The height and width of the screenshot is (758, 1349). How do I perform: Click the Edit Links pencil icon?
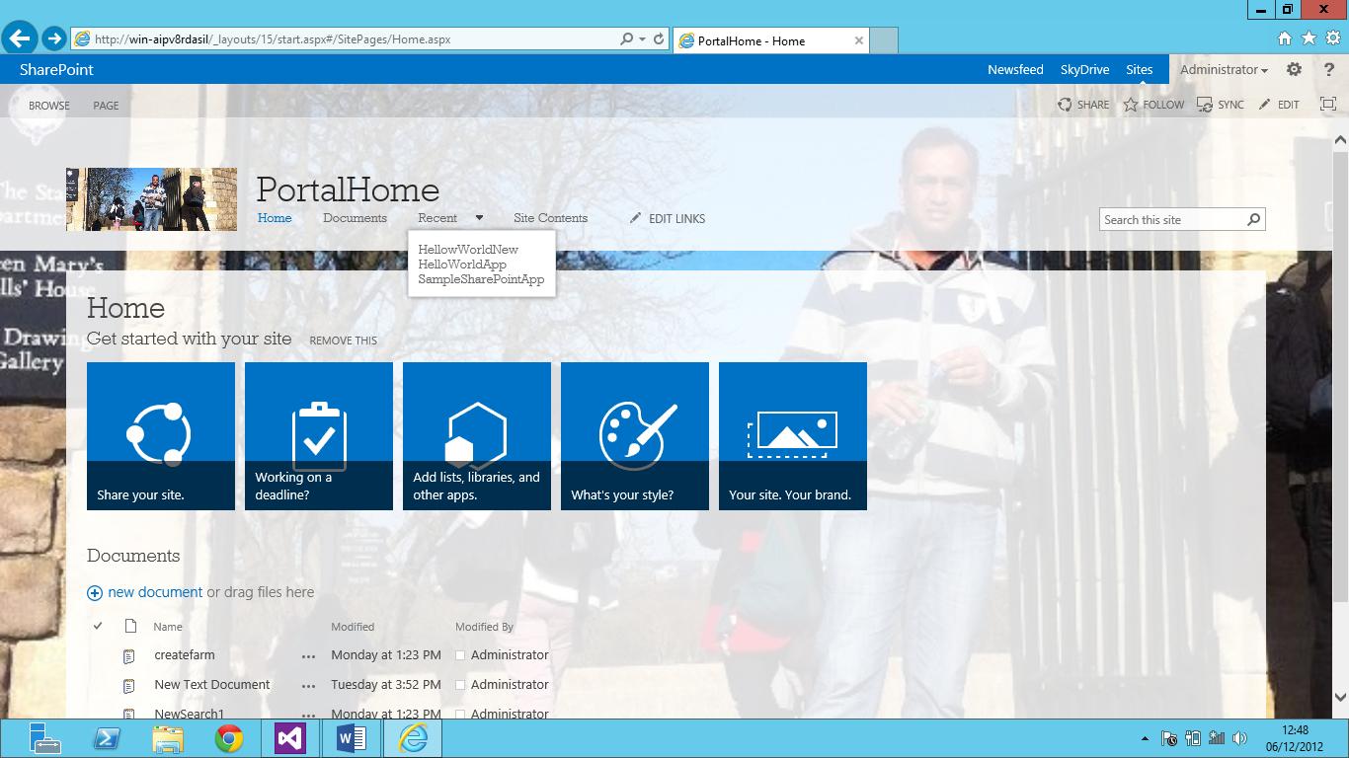click(636, 218)
